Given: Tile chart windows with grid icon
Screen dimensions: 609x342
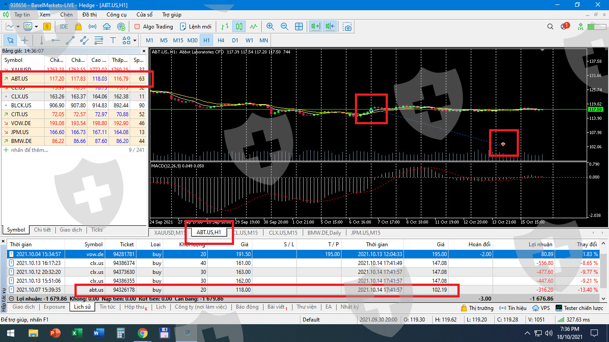Looking at the screenshot, I should point(299,27).
